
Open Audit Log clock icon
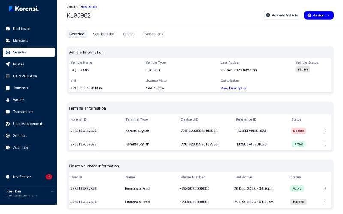point(8,147)
